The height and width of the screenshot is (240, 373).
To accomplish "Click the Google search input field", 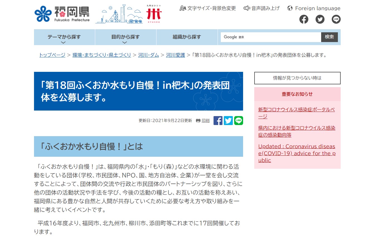I will (x=270, y=37).
